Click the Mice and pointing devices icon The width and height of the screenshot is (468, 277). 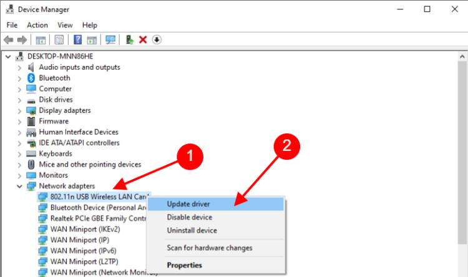tap(31, 165)
